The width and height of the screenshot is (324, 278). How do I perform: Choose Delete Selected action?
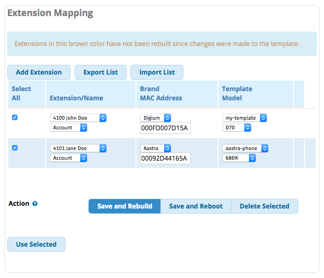[x=265, y=206]
